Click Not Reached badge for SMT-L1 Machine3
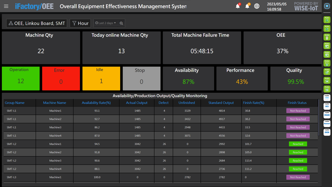The image size is (332, 187). [298, 127]
